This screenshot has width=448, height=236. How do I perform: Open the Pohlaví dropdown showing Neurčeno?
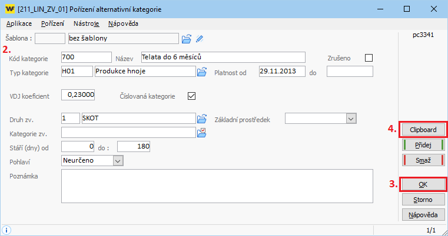(x=117, y=160)
